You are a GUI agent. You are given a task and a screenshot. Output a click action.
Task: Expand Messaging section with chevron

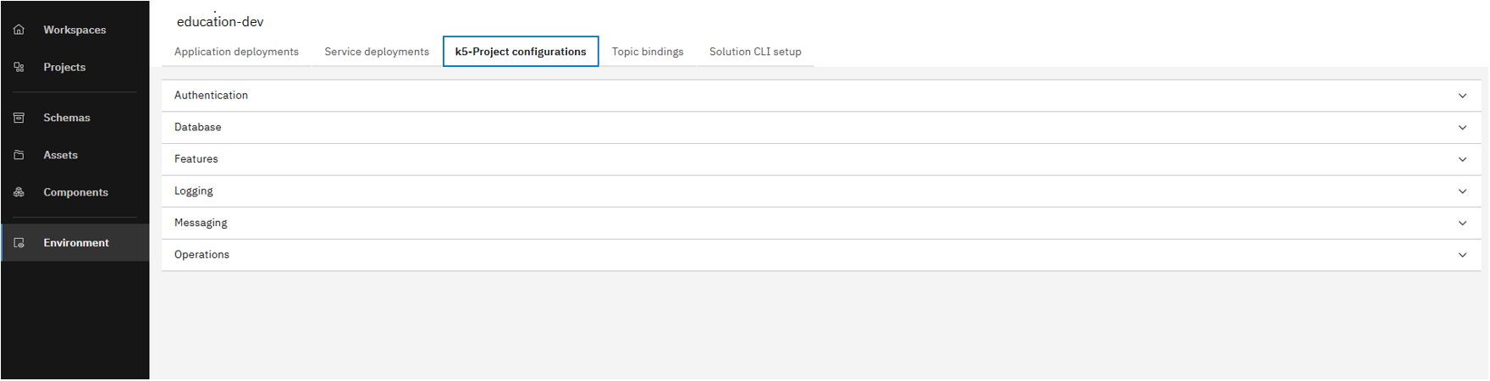(1462, 224)
